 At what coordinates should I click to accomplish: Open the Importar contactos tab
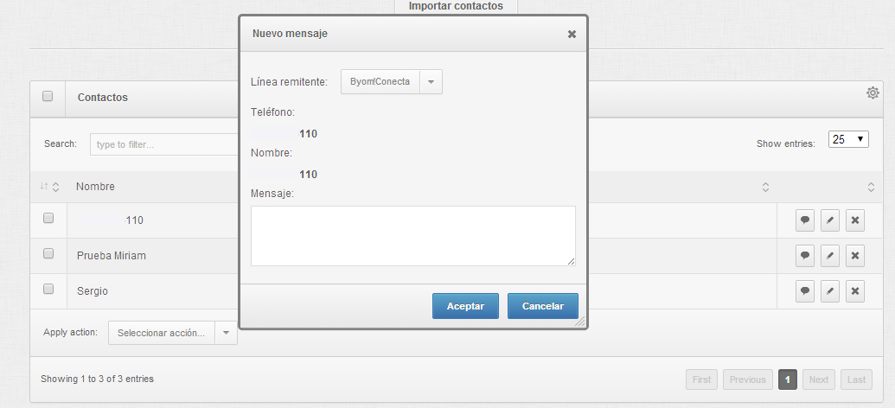click(455, 6)
